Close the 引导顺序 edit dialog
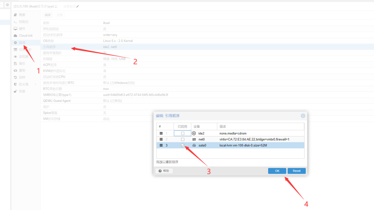 303,116
